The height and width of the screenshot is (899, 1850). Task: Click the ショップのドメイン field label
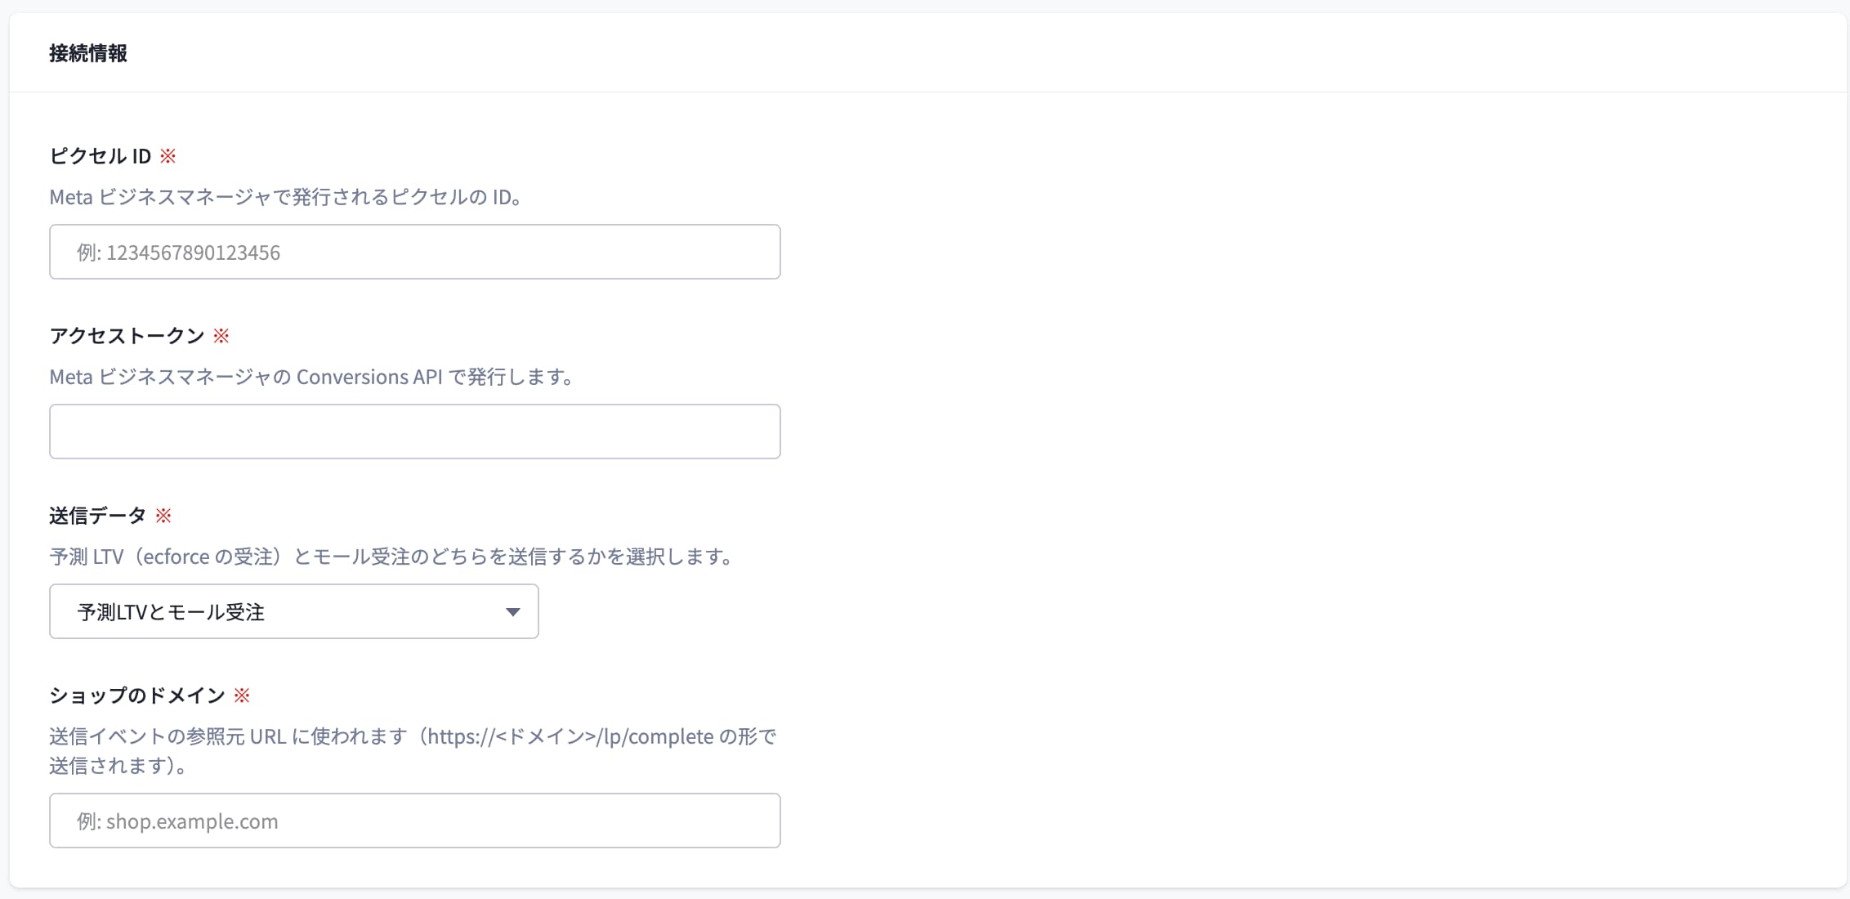[x=137, y=695]
